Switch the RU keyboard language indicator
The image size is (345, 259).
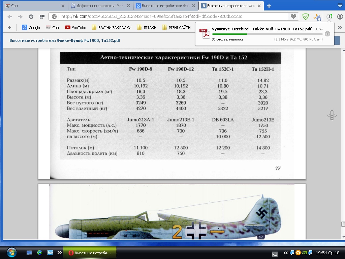[x=275, y=254]
